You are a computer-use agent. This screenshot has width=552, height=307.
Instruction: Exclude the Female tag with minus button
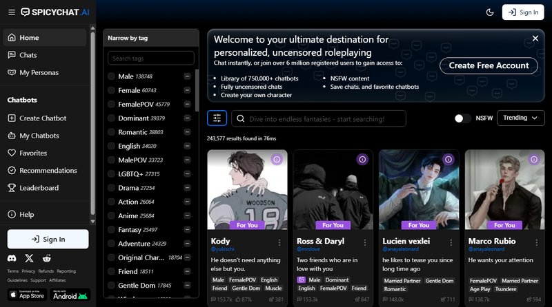point(187,90)
